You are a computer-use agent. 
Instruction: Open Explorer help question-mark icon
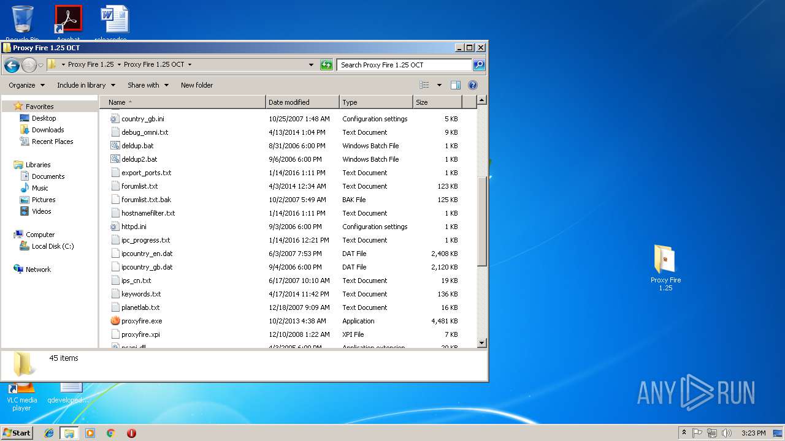tap(473, 85)
